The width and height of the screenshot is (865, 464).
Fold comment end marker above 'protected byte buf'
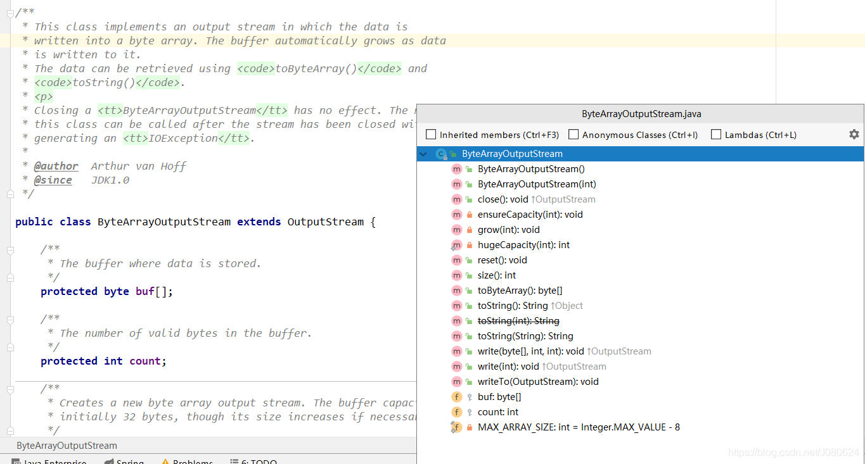click(10, 277)
